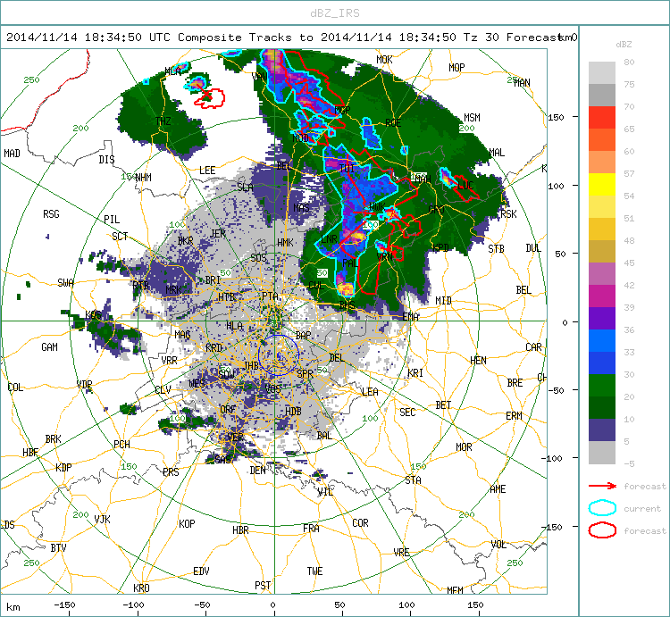
Task: Click the red forecast arrow legend symbol
Action: click(x=602, y=486)
